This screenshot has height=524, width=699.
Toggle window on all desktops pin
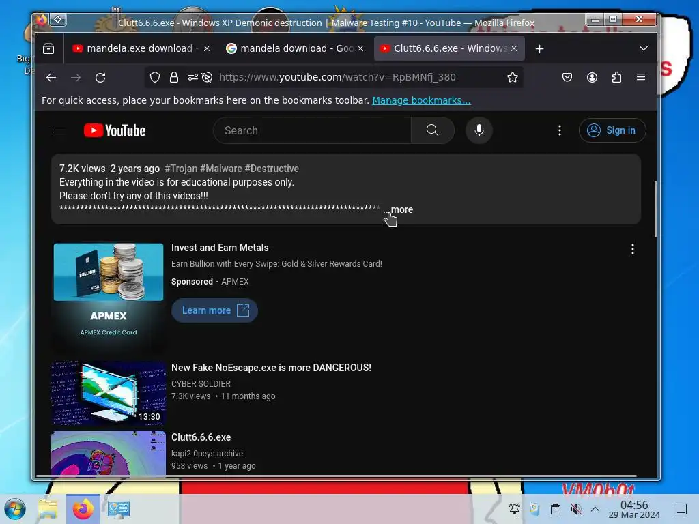pos(58,20)
